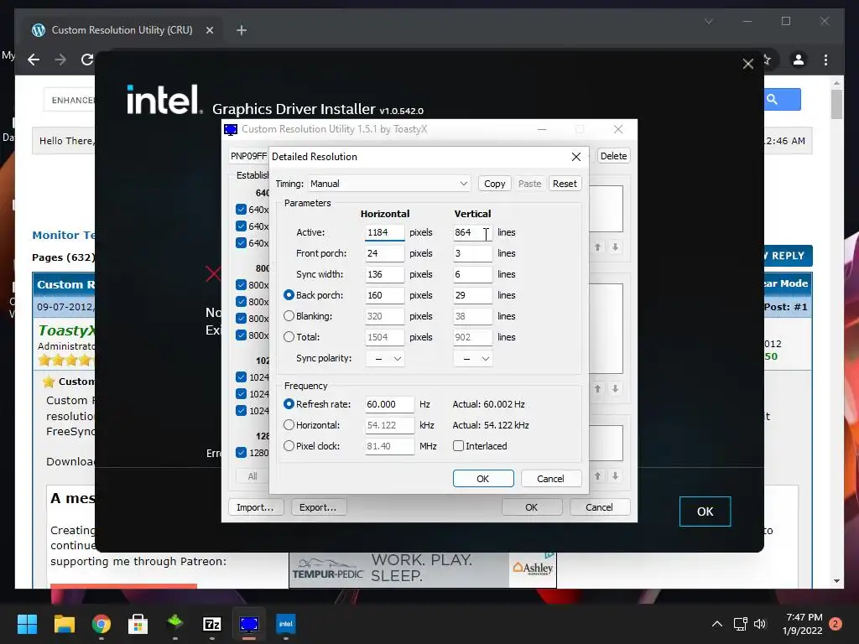The image size is (859, 644).
Task: Open the Timing dropdown set to Manual
Action: [x=389, y=184]
